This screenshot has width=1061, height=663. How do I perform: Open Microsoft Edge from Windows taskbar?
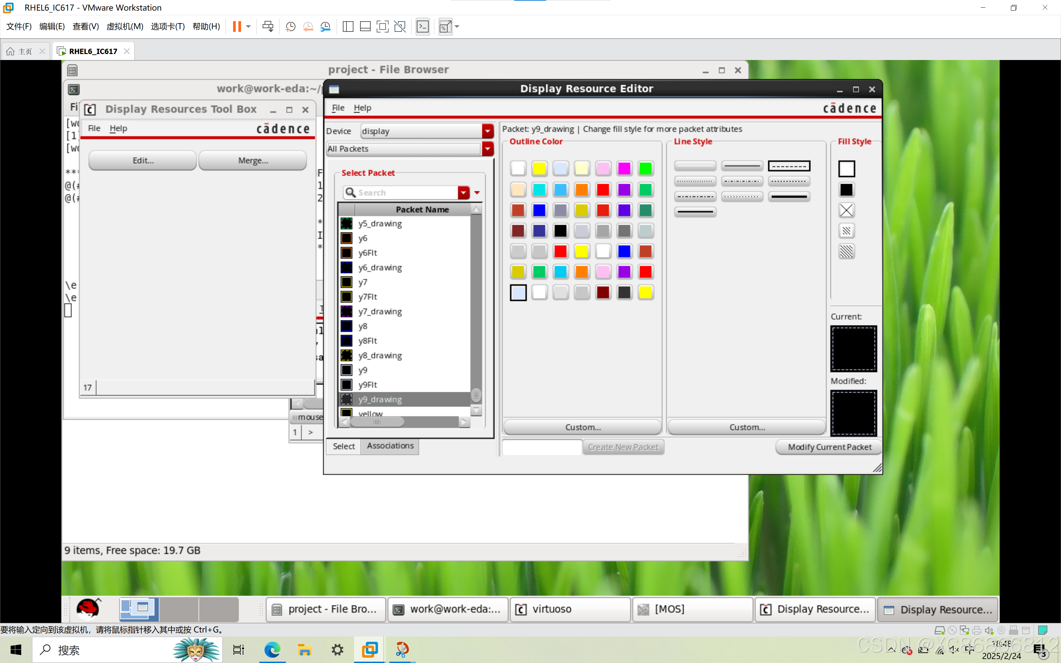(x=272, y=649)
